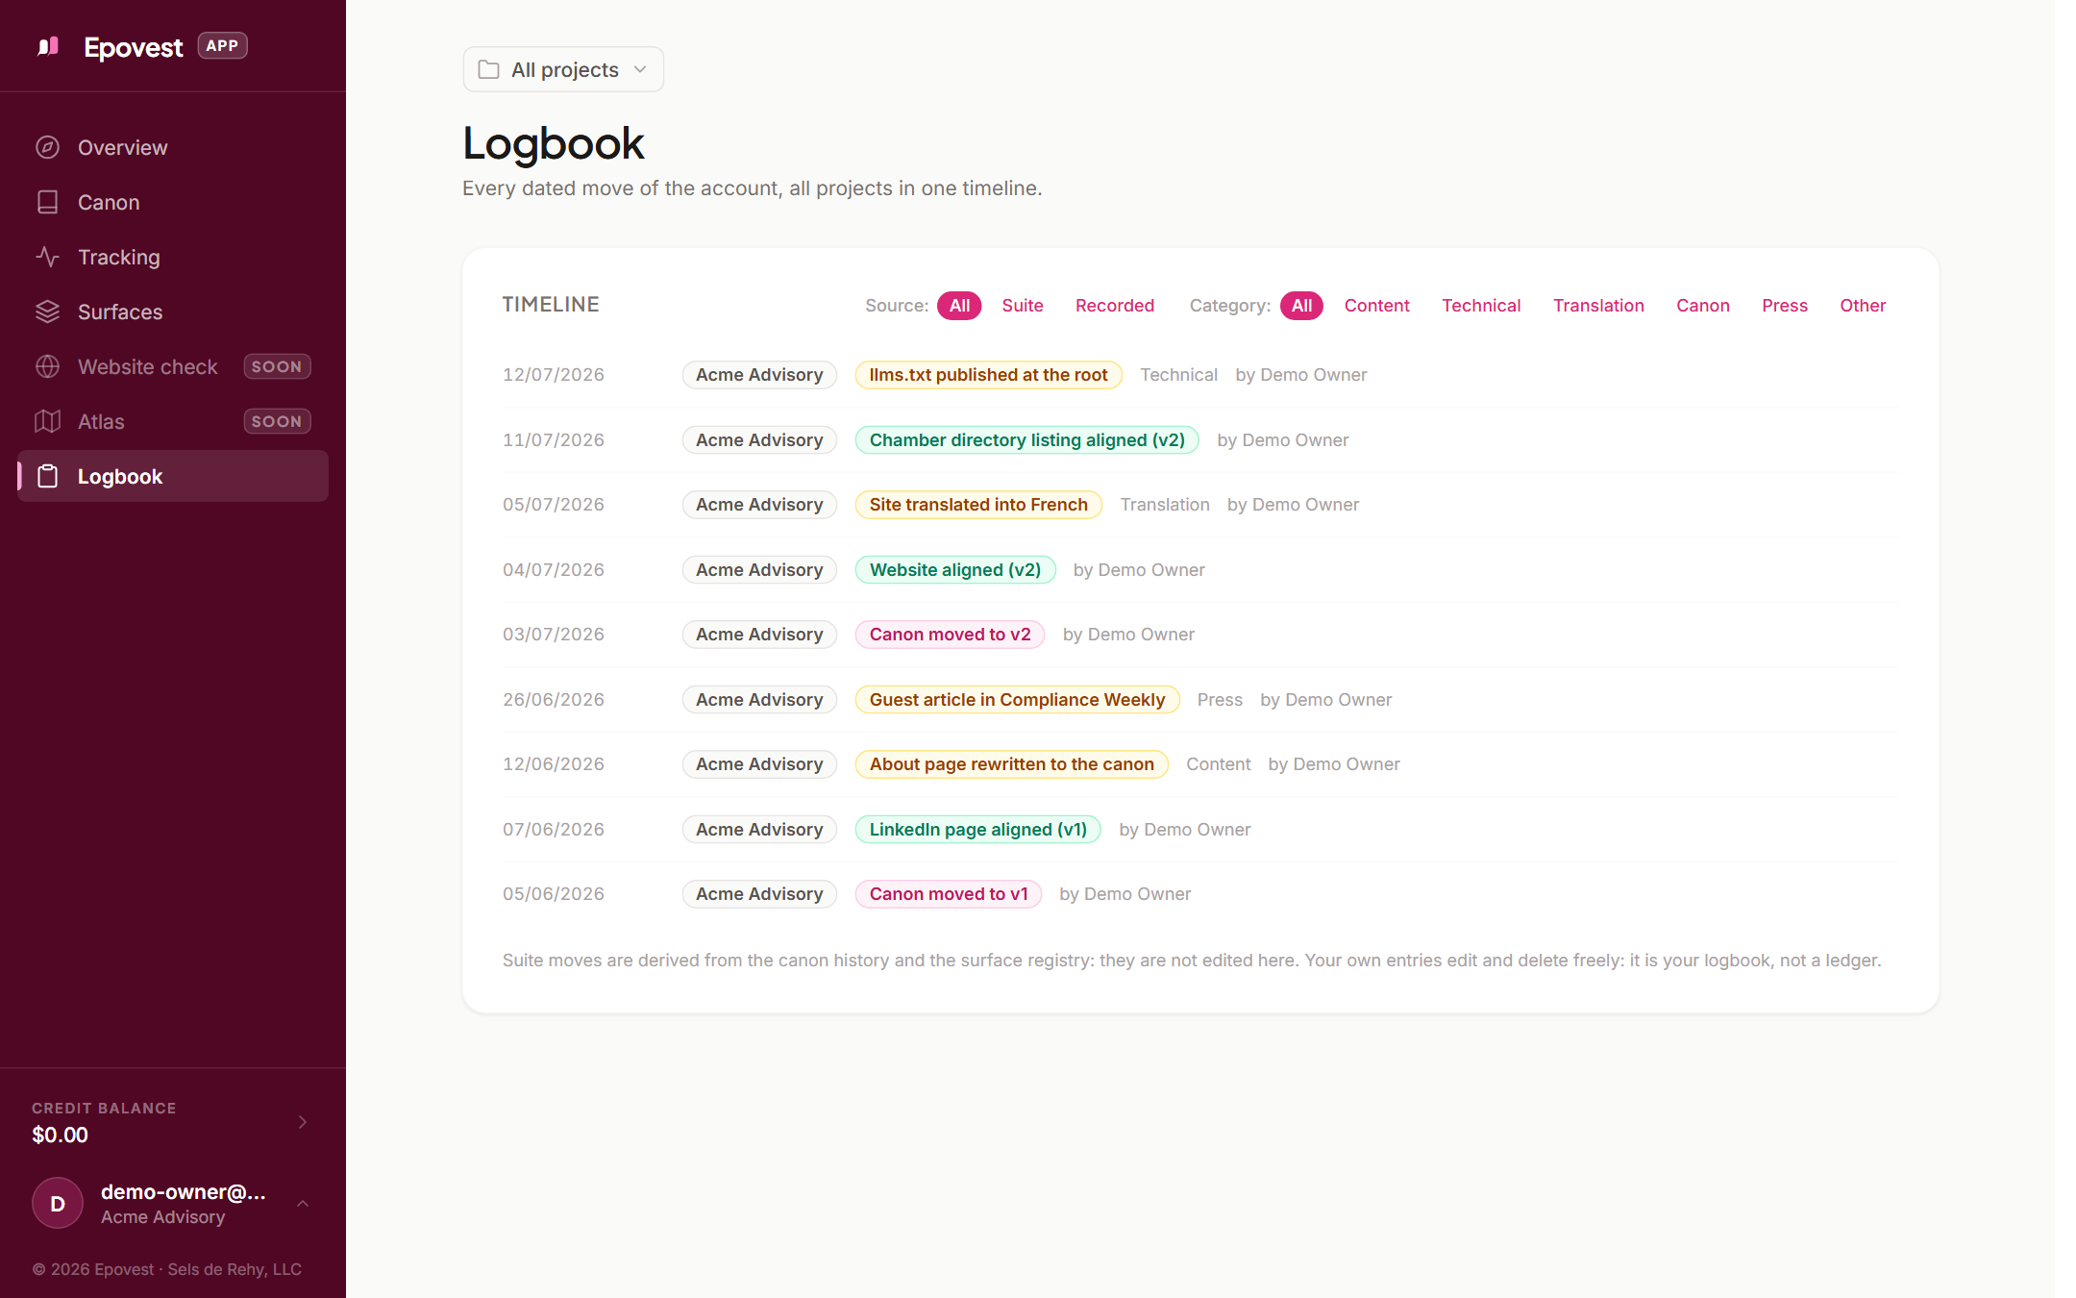Click the APP badge near logo
Image resolution: width=2076 pixels, height=1298 pixels.
click(x=222, y=46)
